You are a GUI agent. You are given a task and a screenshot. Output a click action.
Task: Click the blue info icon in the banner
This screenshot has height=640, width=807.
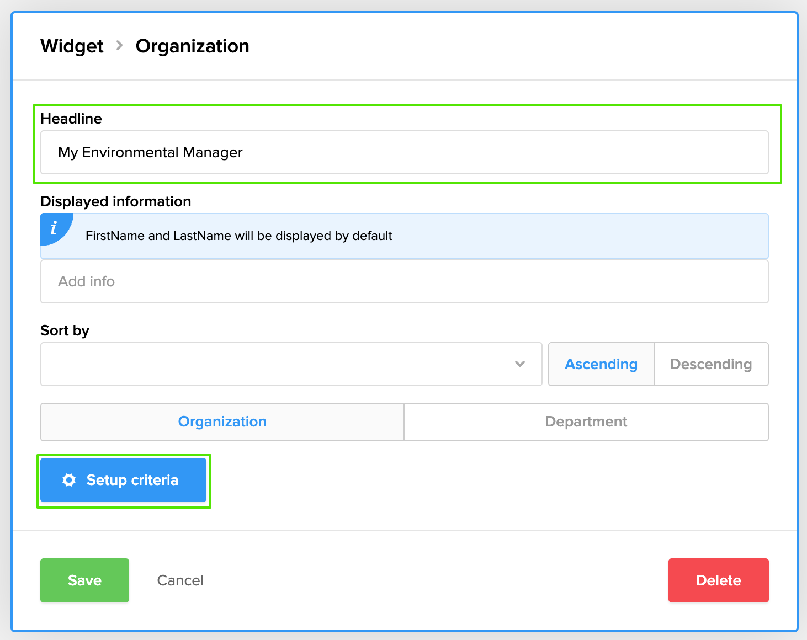coord(54,228)
